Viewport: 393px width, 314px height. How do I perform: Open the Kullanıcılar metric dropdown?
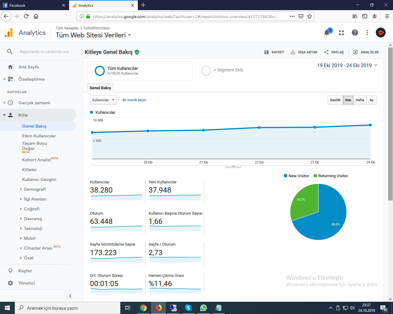point(103,100)
